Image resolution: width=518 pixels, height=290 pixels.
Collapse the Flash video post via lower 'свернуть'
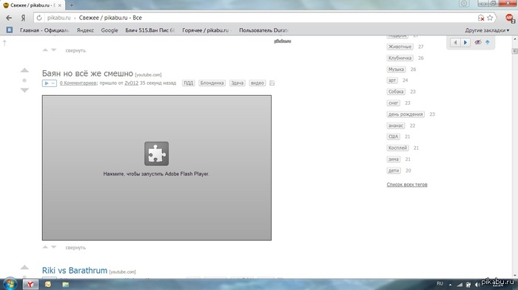pos(75,247)
